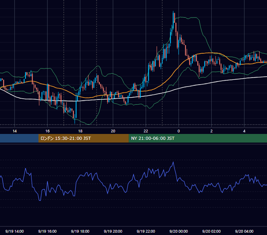Click the upper chart's hour label 14
Screen dimensions: 267x235
[x=15, y=131]
